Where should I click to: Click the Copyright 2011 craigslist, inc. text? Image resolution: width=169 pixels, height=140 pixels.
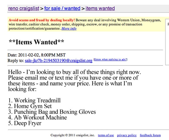coord(73,135)
